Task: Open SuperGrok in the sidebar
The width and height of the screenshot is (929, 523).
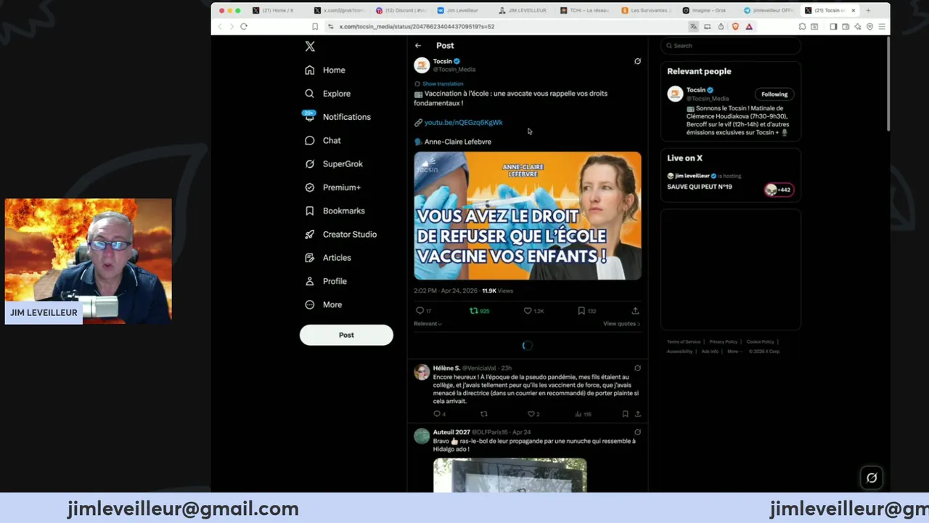Action: click(x=334, y=164)
